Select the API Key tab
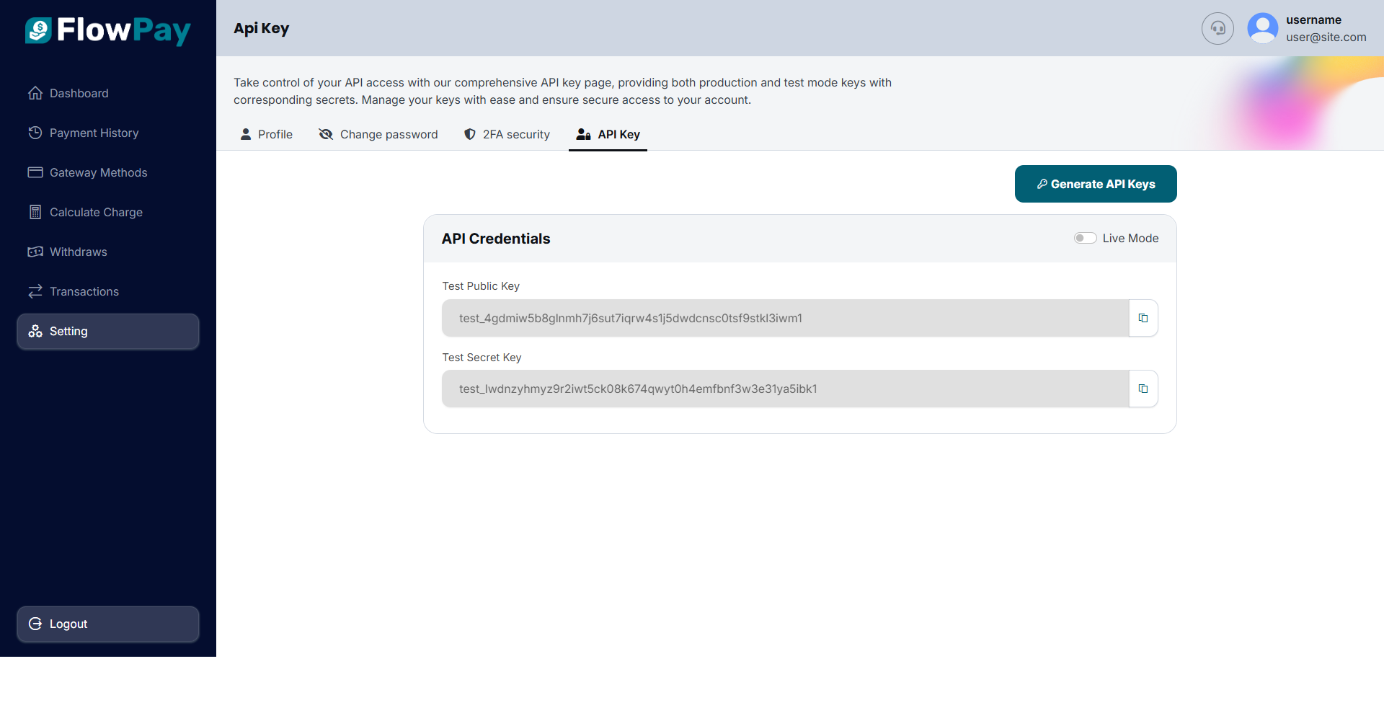 608,135
